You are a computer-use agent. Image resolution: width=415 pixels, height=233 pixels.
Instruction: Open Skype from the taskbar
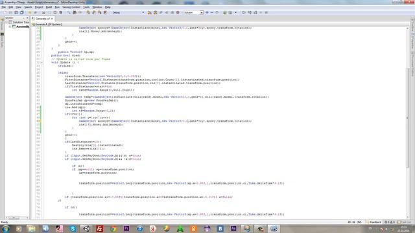point(73,228)
